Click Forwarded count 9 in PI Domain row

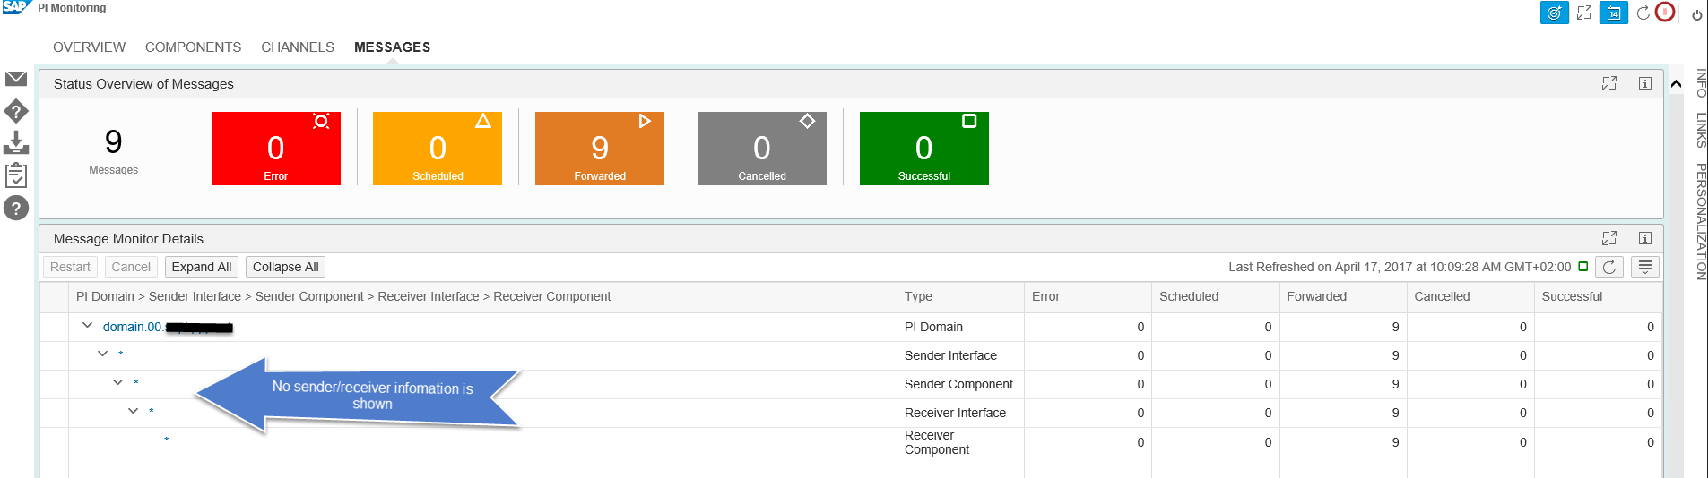[1395, 327]
